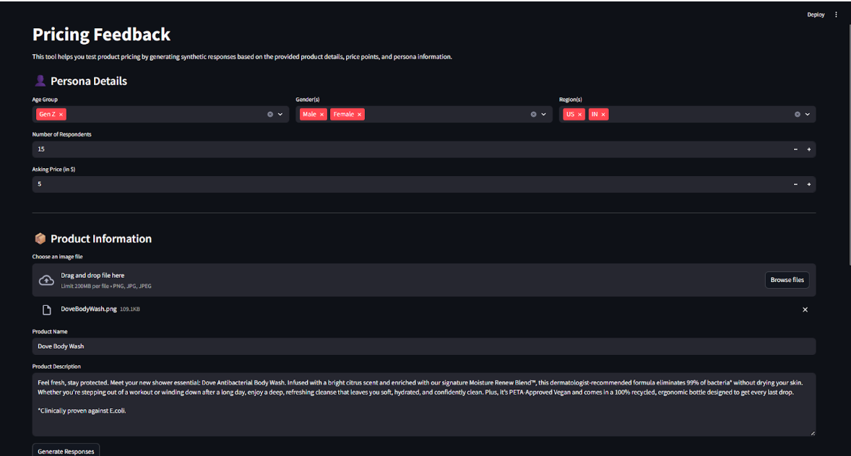Click the Deploy button
Image resolution: width=851 pixels, height=456 pixels.
(815, 14)
